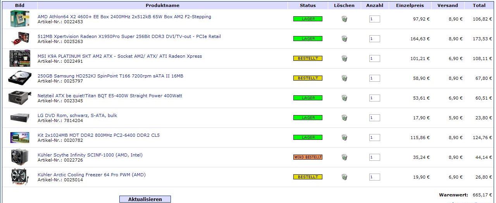Image resolution: width=496 pixels, height=203 pixels.
Task: Select Anzahl box for MSI K9A PLATINUM
Action: tap(374, 58)
